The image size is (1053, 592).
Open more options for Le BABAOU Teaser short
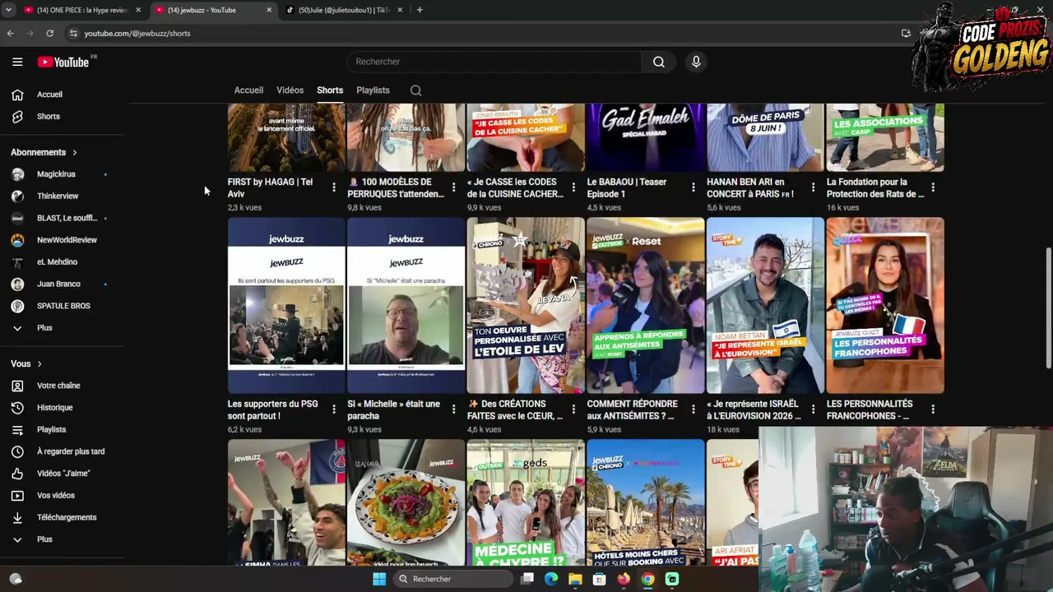click(693, 187)
